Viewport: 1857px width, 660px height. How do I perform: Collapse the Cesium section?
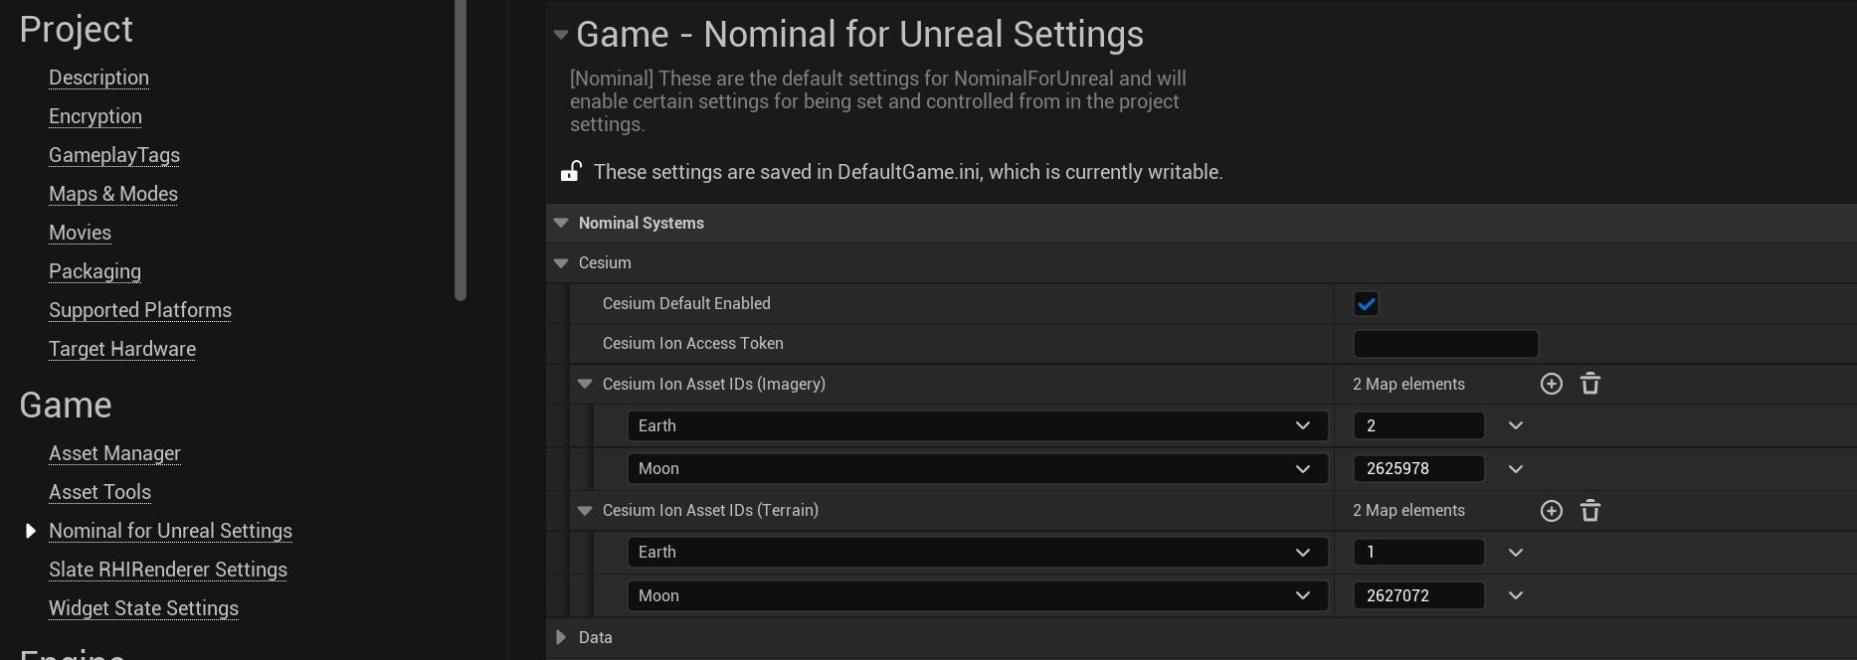pos(561,263)
